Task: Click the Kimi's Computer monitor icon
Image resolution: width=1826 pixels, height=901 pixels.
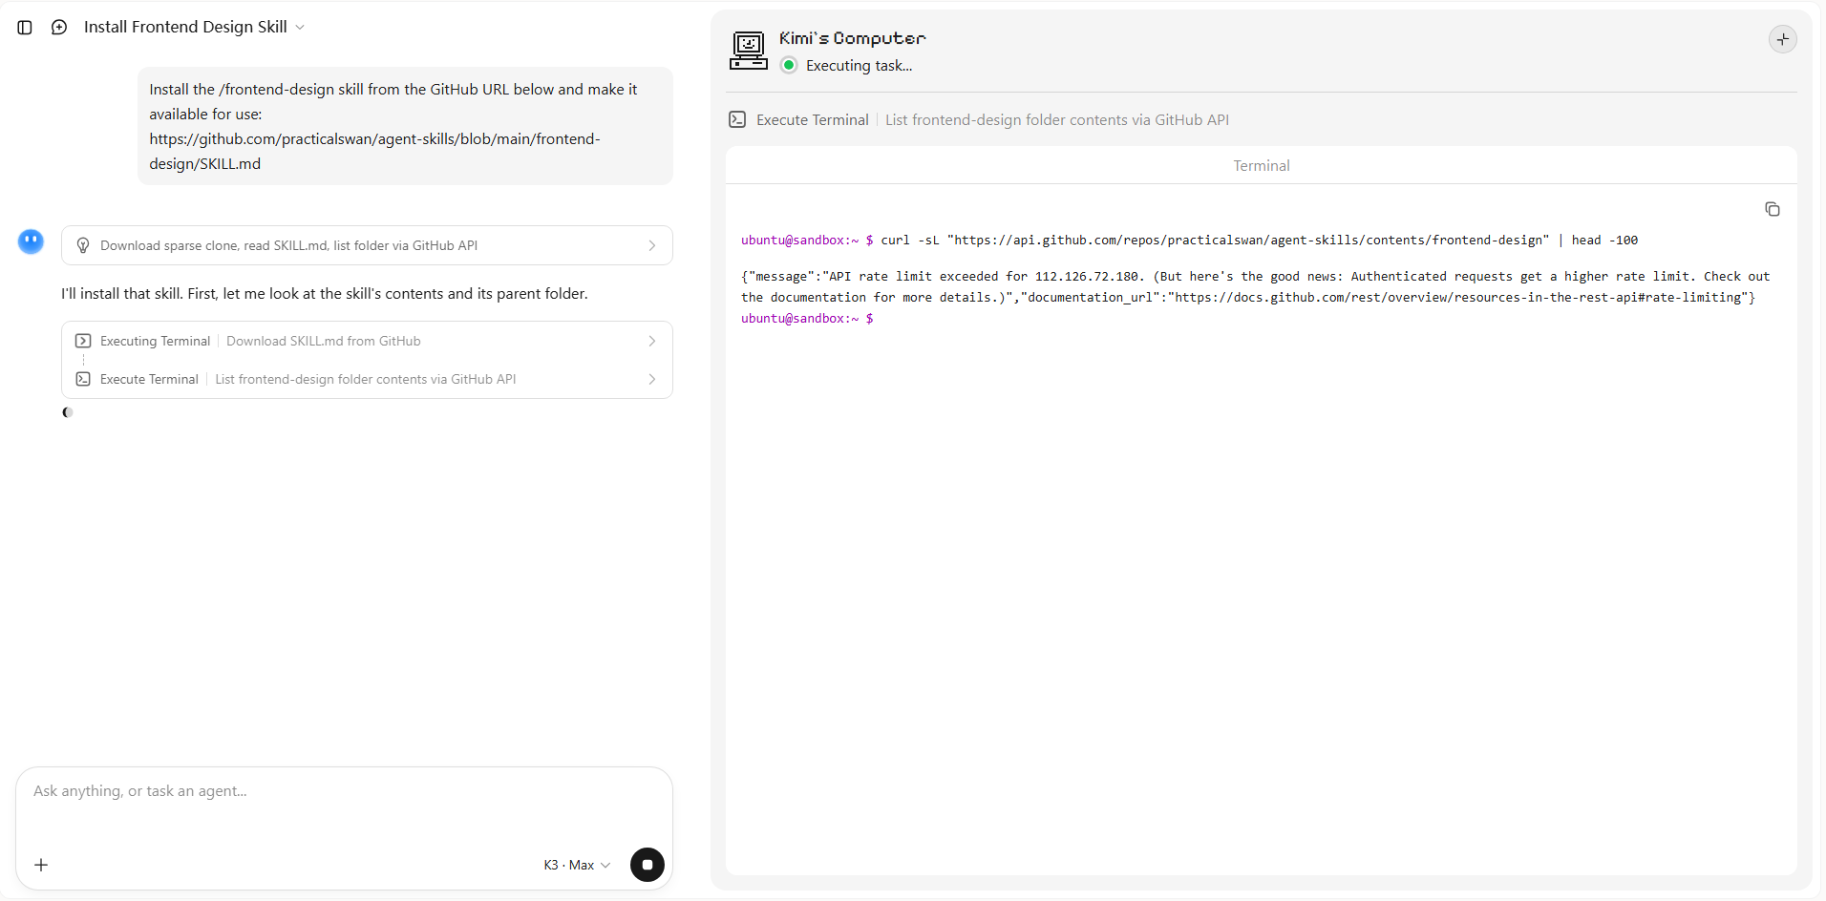Action: [749, 51]
